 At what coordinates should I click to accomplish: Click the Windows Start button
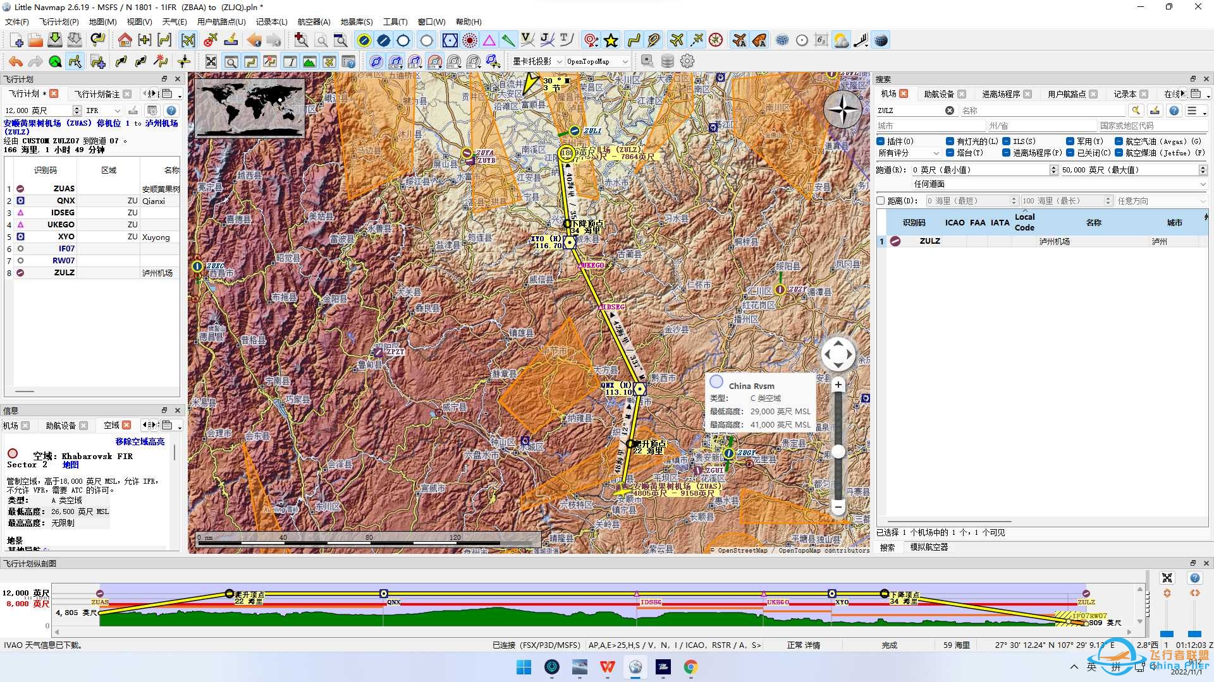(524, 667)
